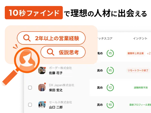
Task: Click the search icon in 仮説思考 pill
Action: [51, 52]
